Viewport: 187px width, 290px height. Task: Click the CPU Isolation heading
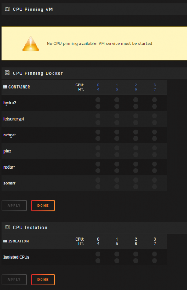(30, 227)
